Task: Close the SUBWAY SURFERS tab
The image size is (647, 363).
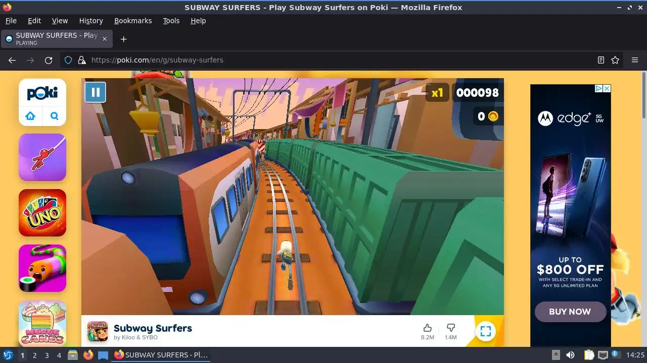Action: (x=105, y=39)
